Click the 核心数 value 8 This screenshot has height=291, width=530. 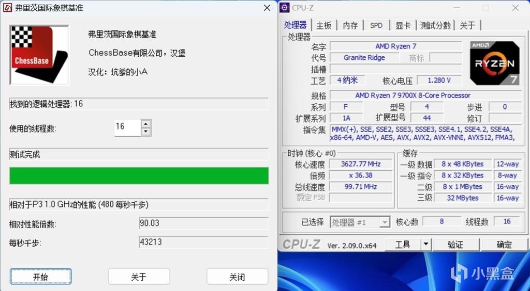pyautogui.click(x=441, y=221)
